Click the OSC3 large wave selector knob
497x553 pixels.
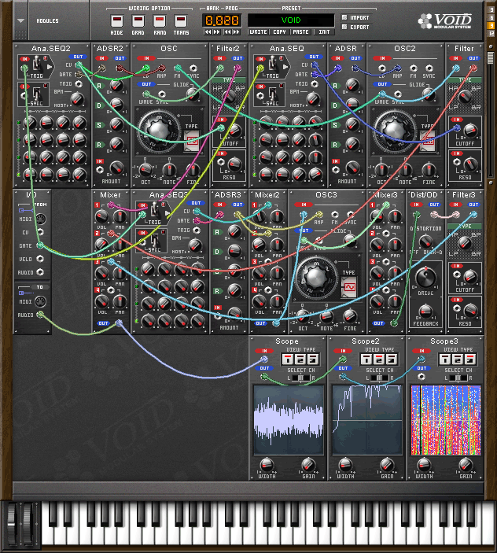point(316,277)
